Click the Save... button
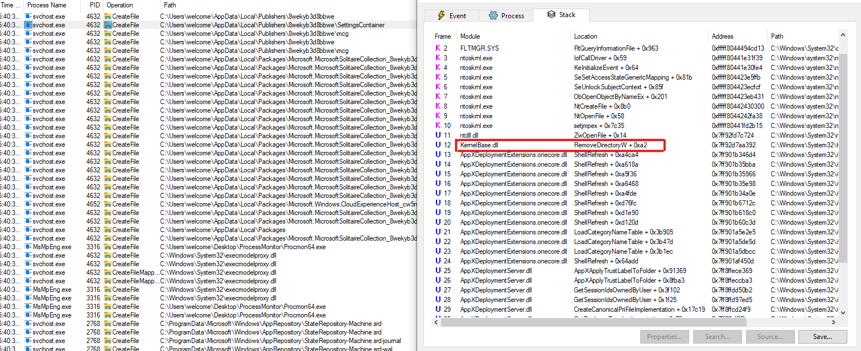Screen dimensions: 861x351 point(822,336)
